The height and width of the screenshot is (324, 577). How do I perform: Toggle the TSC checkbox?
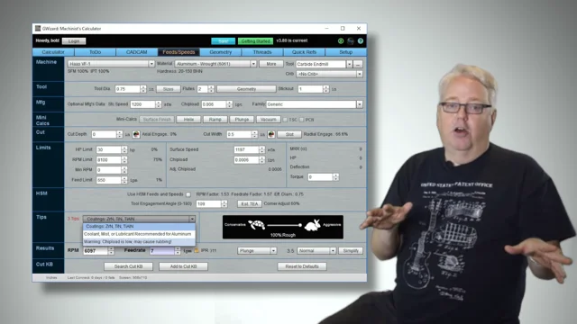[285, 120]
